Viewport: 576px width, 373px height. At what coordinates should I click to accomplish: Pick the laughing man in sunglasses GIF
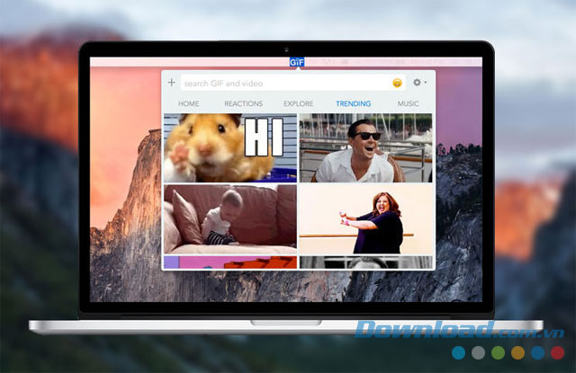[364, 148]
